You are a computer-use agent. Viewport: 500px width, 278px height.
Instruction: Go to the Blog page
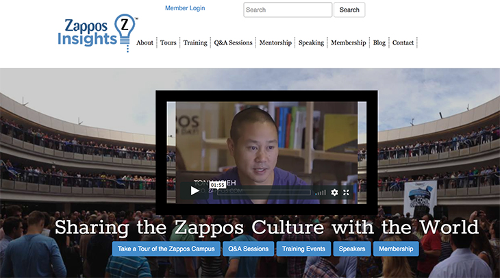(x=379, y=42)
